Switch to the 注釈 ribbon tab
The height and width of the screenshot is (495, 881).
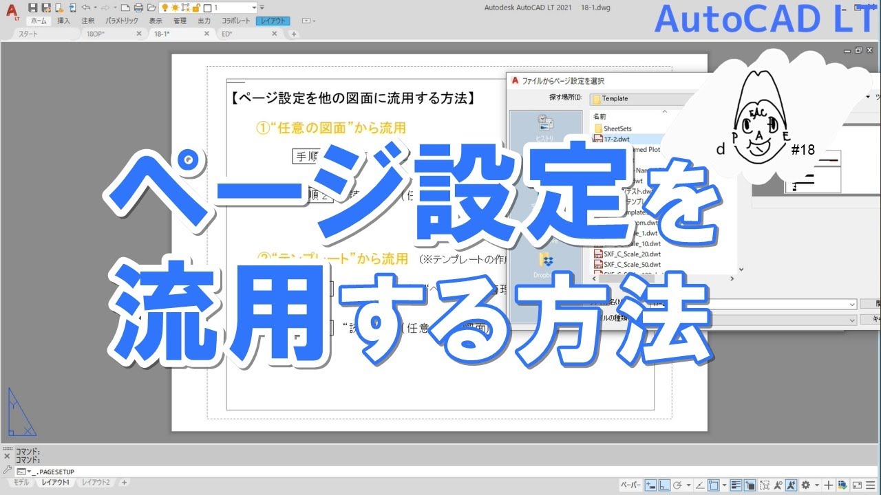(x=88, y=21)
